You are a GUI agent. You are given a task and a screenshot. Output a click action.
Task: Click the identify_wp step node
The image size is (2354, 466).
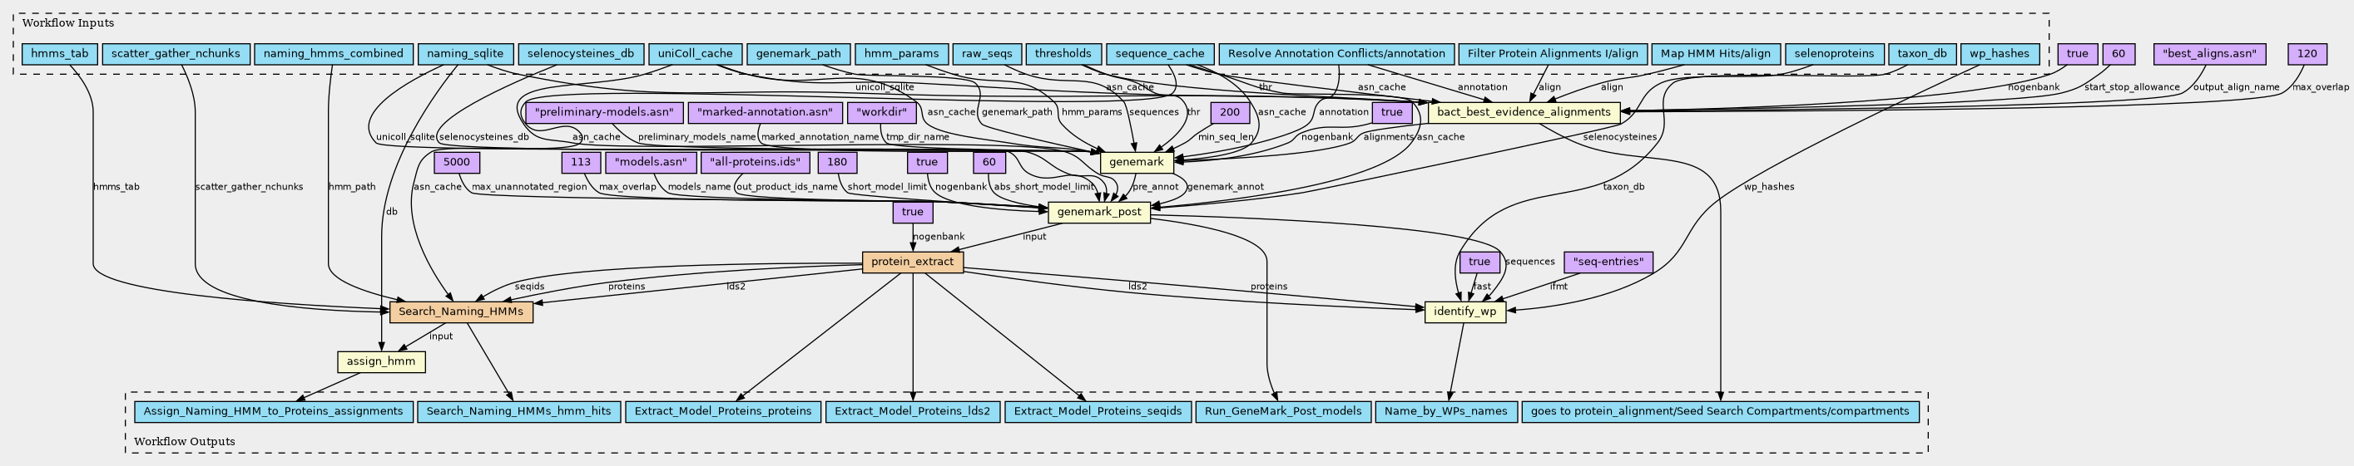1464,313
